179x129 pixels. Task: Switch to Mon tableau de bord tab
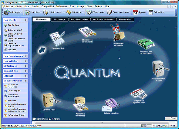point(79,19)
